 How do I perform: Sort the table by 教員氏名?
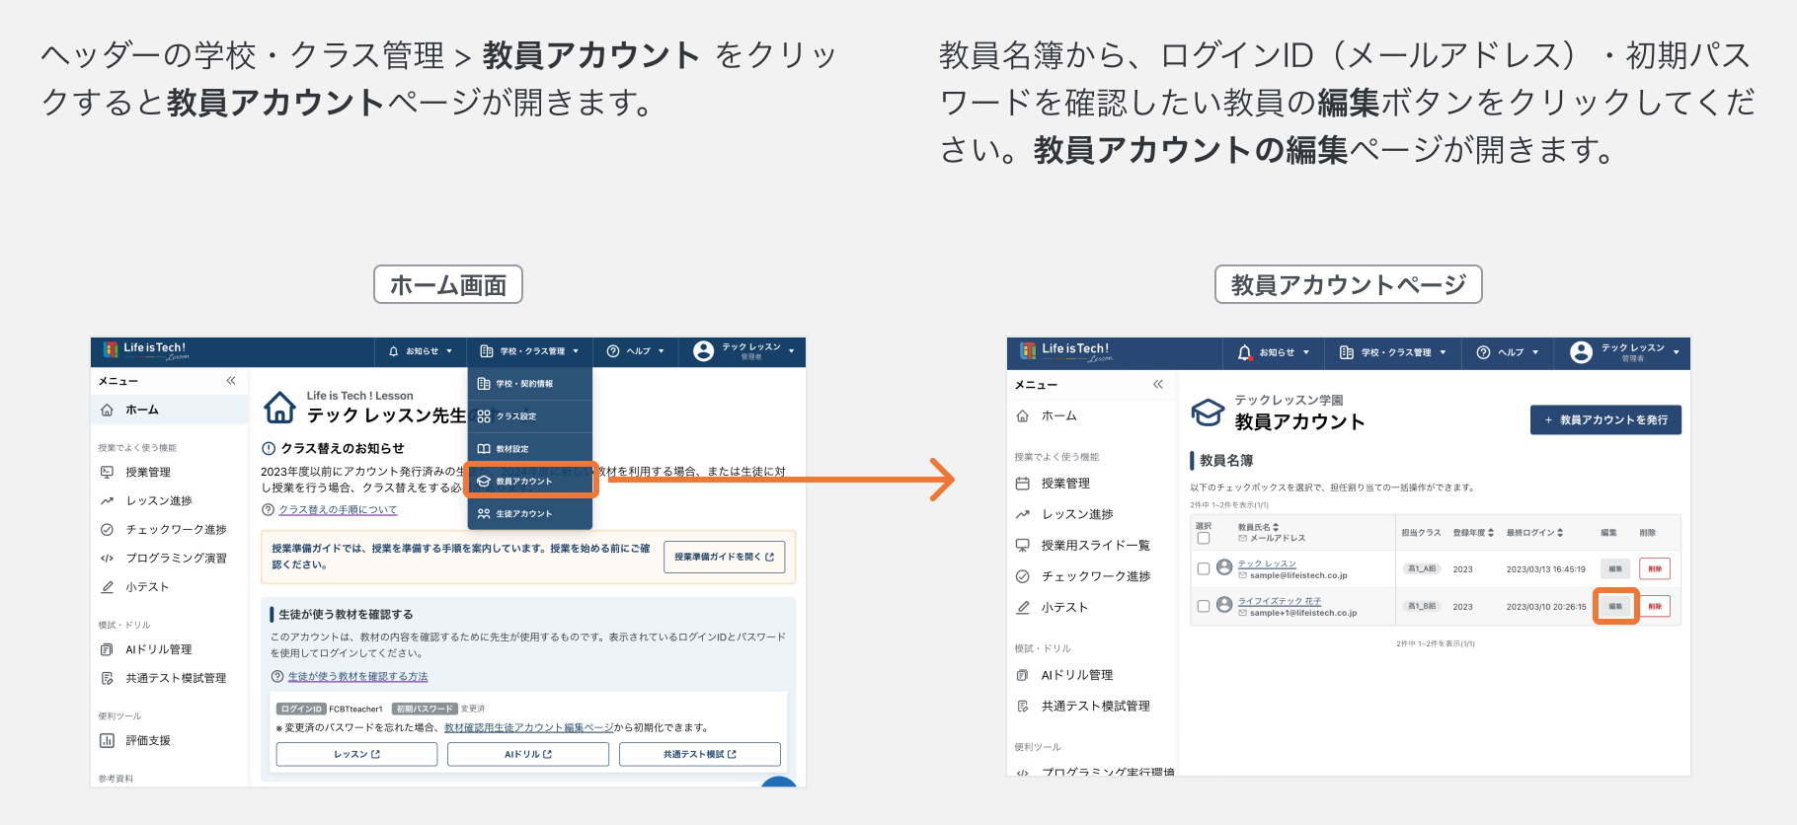tap(1259, 527)
